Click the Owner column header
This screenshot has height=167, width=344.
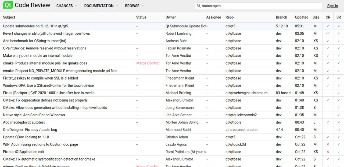pos(171,17)
